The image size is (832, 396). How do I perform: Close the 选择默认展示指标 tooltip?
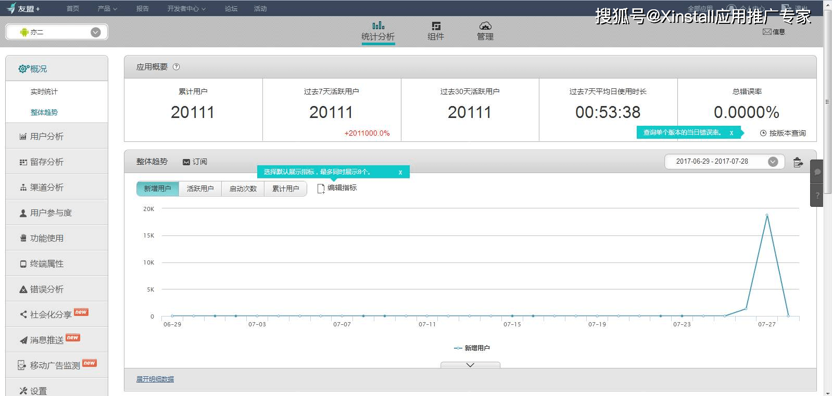point(400,172)
